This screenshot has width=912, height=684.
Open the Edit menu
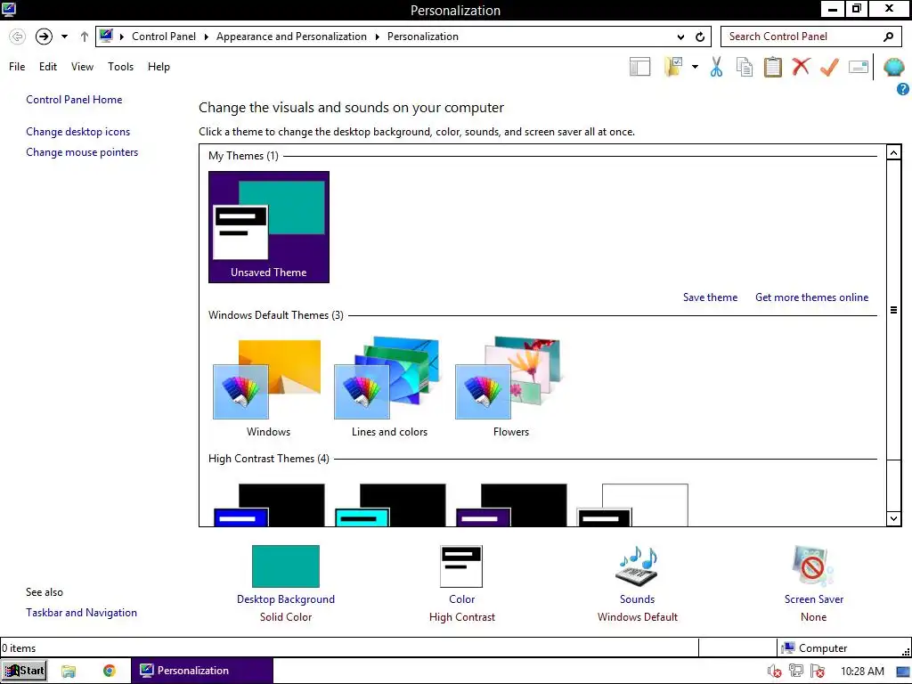48,67
